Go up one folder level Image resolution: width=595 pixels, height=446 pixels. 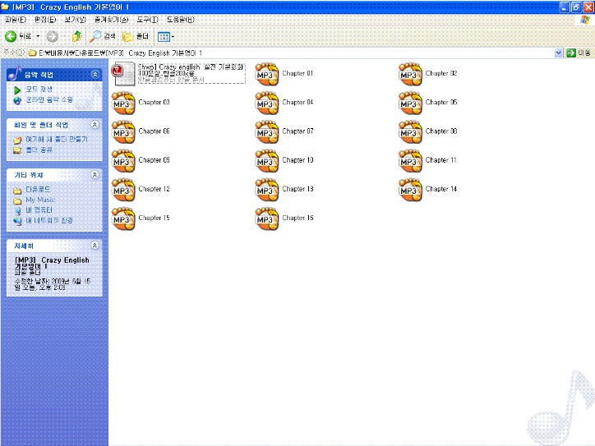76,36
